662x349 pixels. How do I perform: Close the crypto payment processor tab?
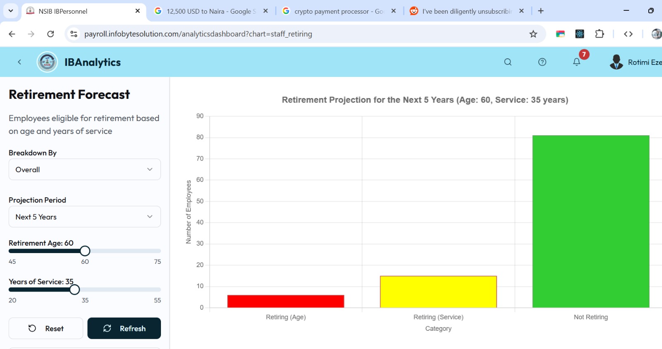click(393, 11)
